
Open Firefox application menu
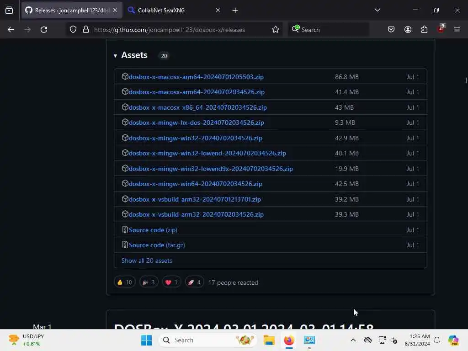point(457,30)
